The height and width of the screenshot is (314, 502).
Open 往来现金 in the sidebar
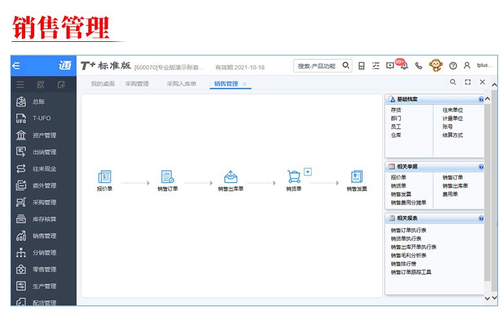tap(43, 169)
